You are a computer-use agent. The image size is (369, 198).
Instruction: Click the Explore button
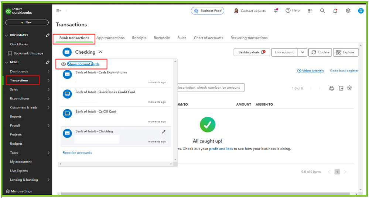(346, 52)
